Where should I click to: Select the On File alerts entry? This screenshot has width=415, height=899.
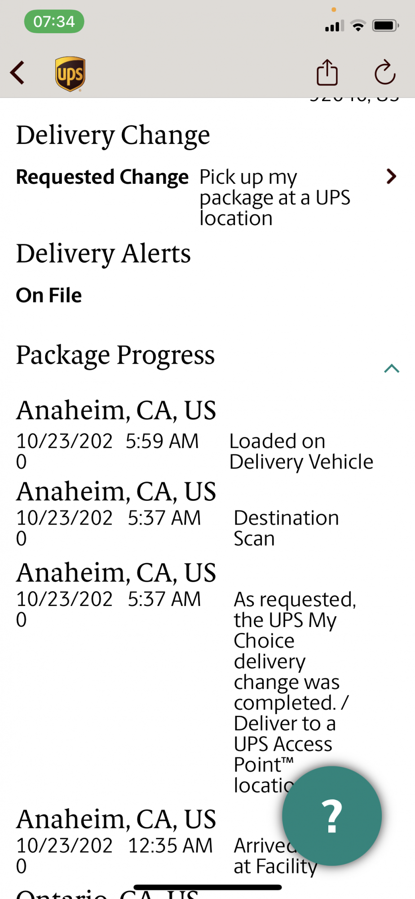point(49,295)
